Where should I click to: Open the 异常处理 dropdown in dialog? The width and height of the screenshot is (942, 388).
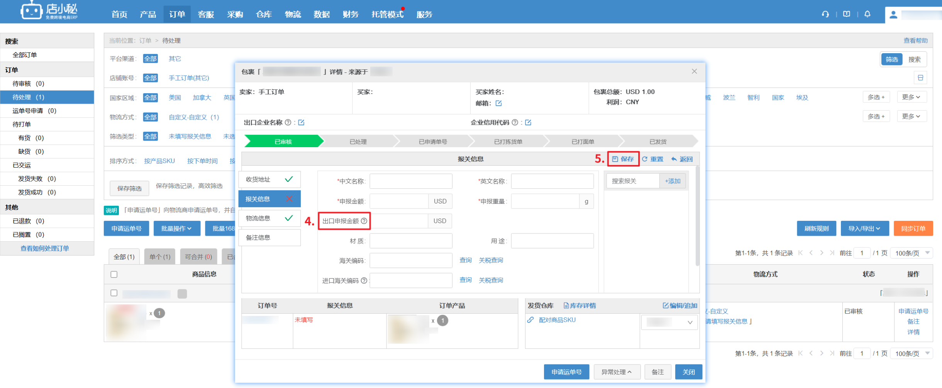click(617, 372)
